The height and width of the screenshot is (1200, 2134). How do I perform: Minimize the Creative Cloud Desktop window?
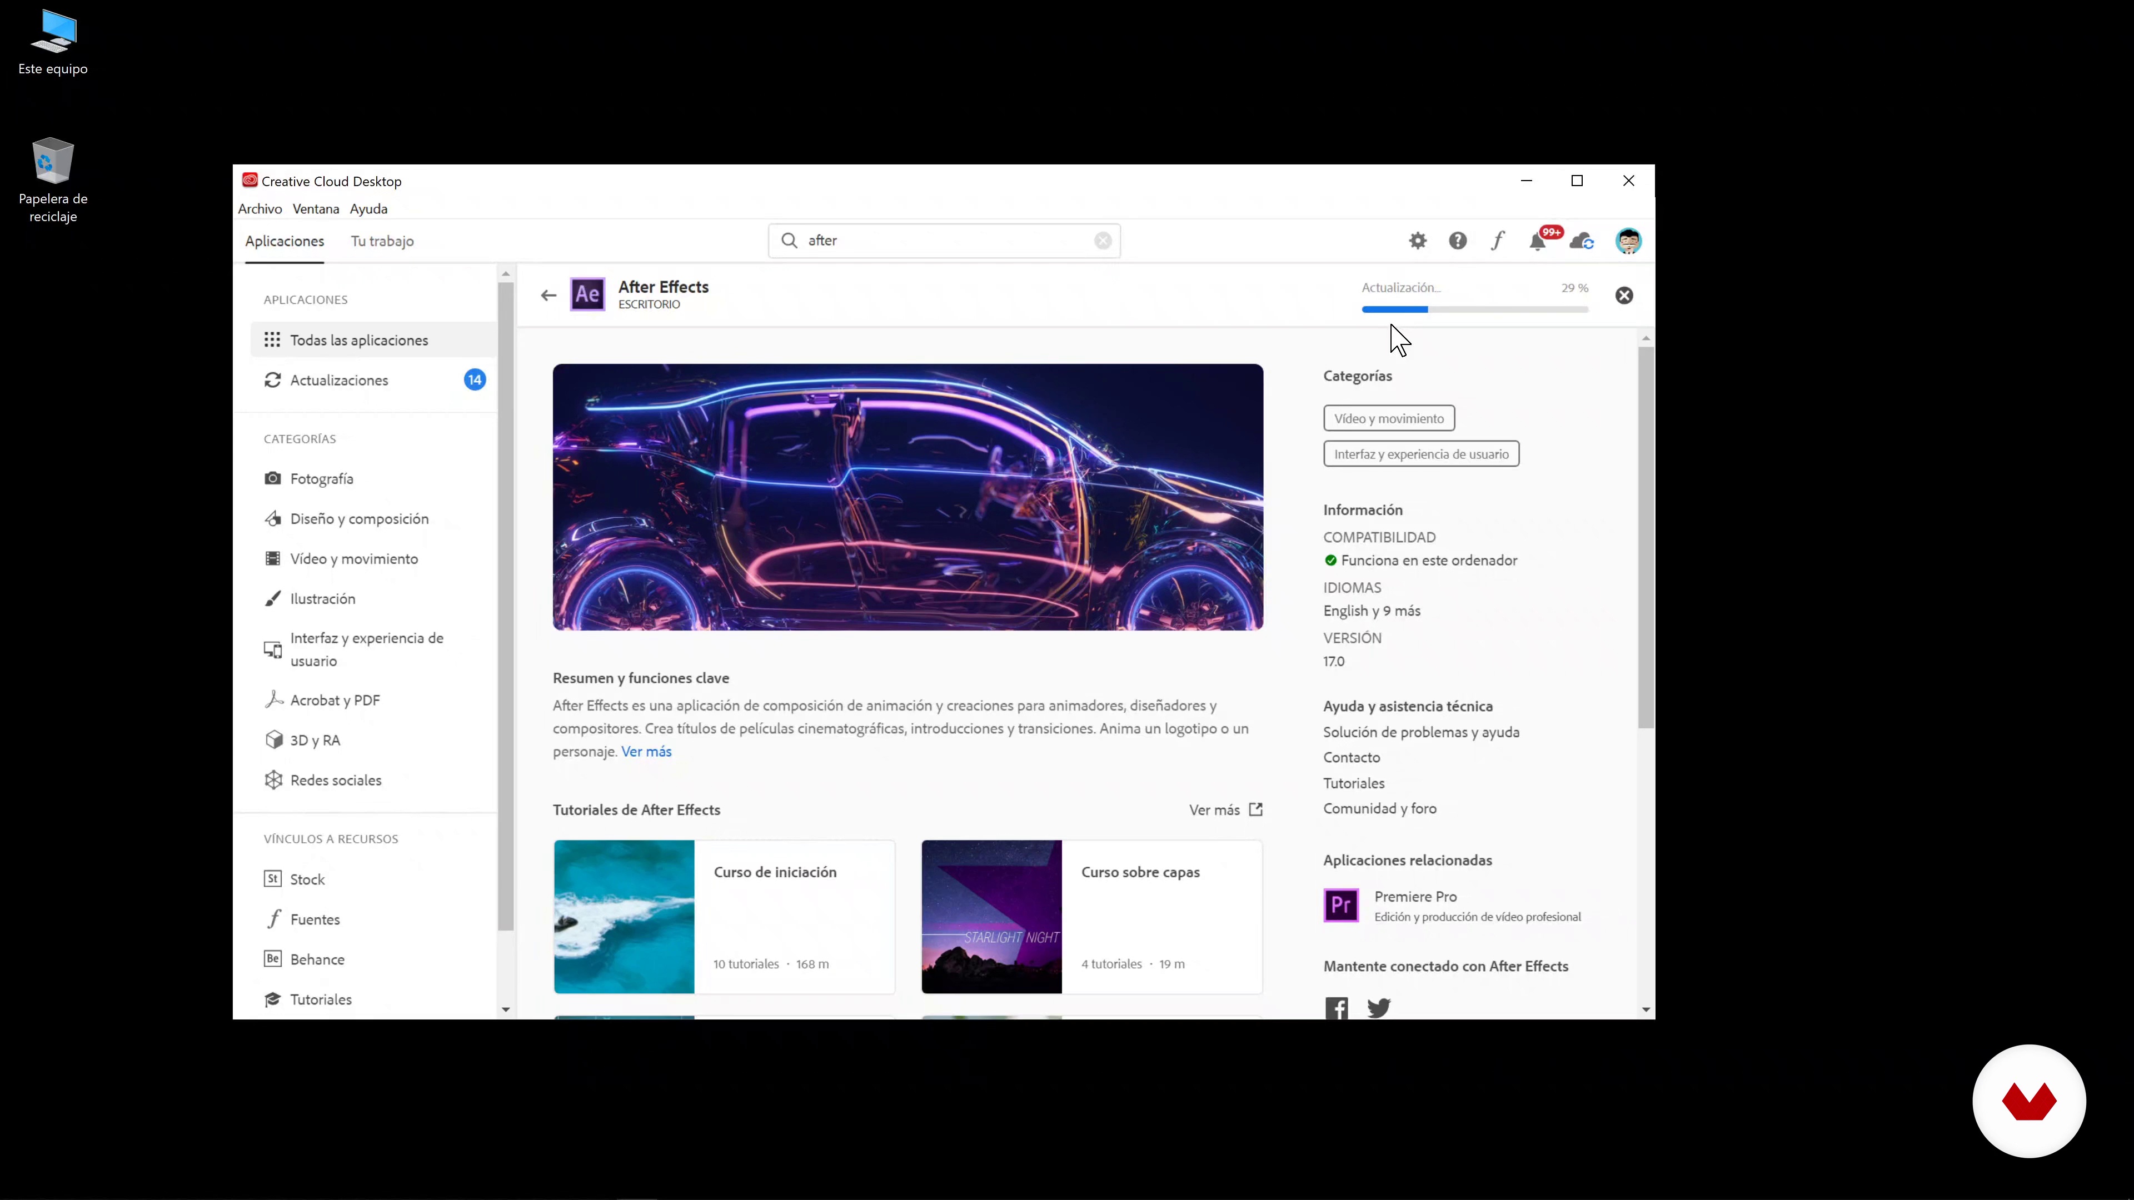click(1526, 181)
